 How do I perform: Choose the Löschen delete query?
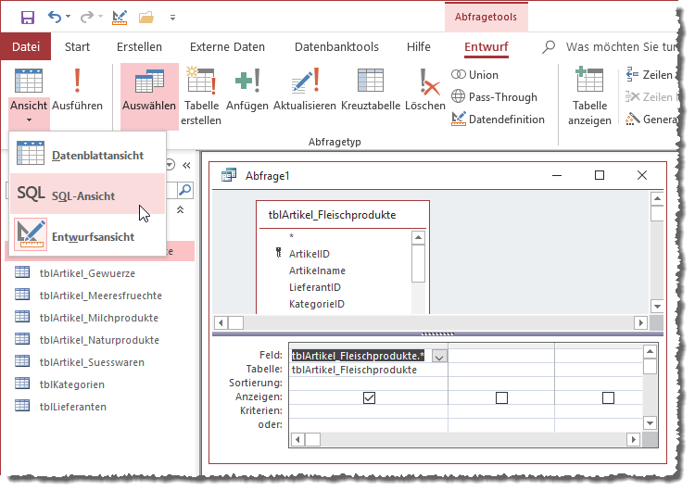pyautogui.click(x=425, y=90)
